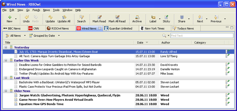
Task: Sort by the Category column header
Action: pos(208,43)
